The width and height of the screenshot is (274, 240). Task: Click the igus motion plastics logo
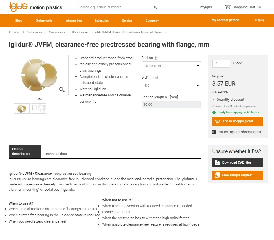[36, 7]
